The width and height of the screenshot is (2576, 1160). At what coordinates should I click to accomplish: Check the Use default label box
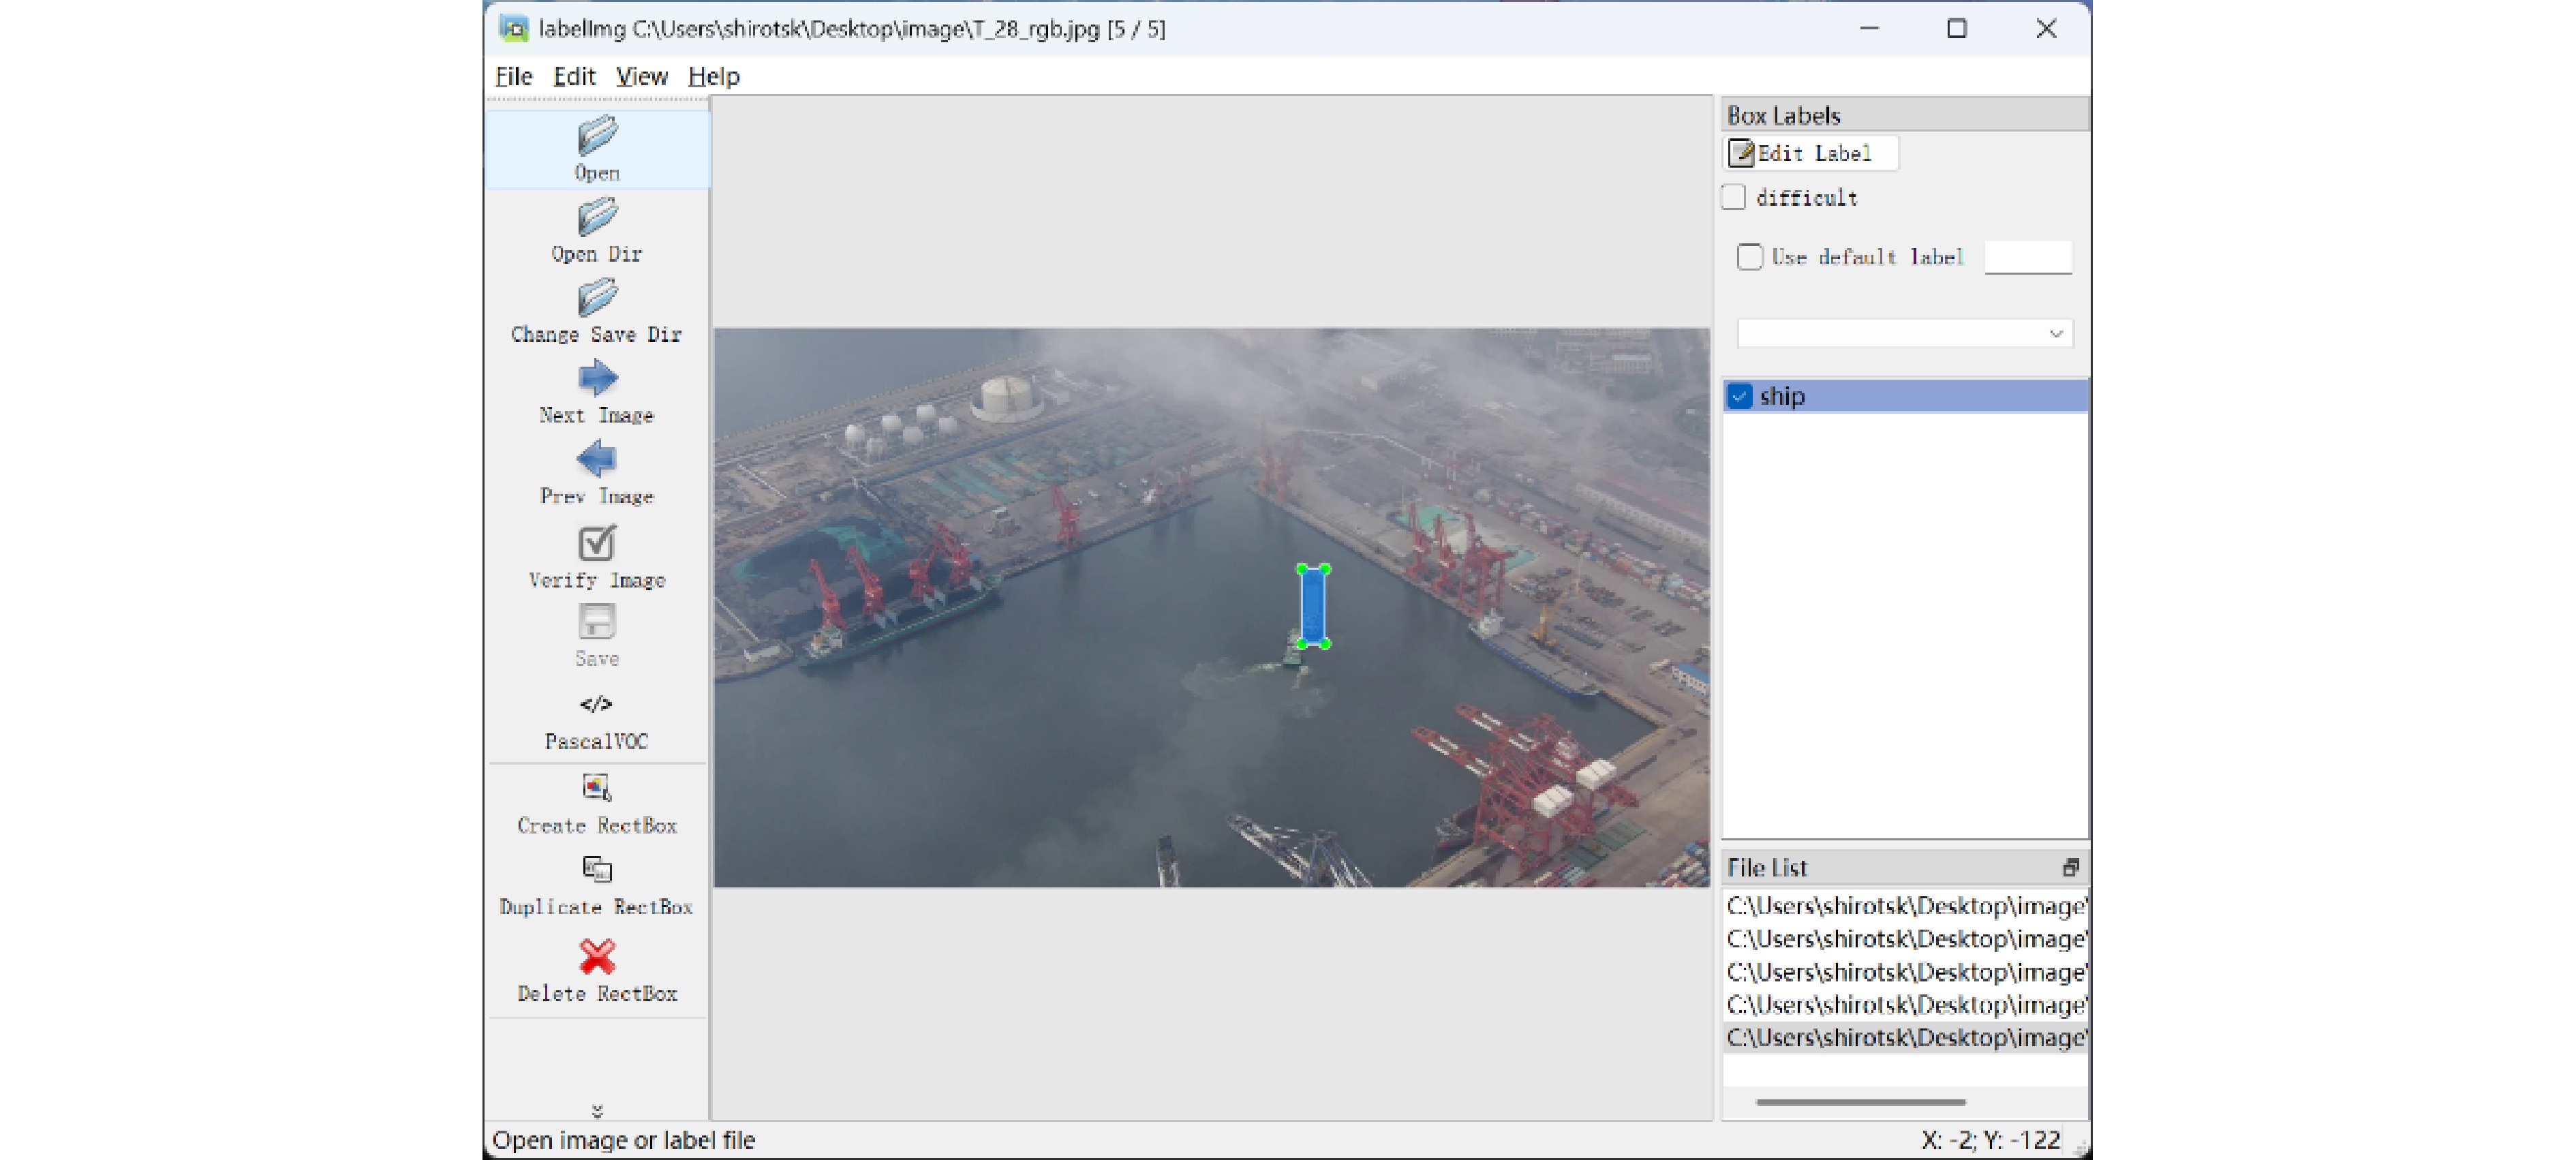click(x=1749, y=257)
